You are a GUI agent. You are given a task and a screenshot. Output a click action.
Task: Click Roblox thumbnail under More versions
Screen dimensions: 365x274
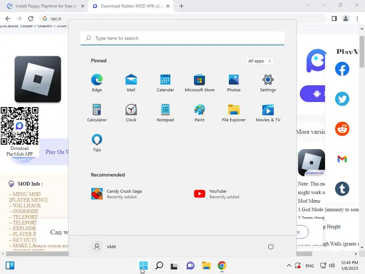click(x=312, y=163)
